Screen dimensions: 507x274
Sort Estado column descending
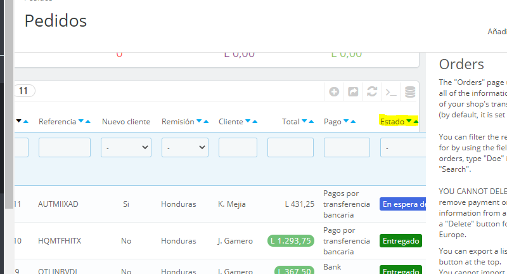(x=409, y=121)
